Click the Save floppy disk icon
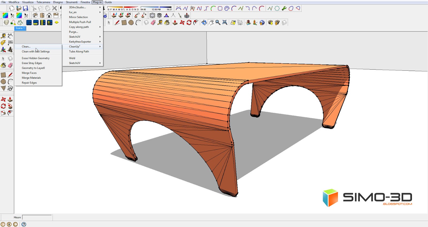The width and height of the screenshot is (428, 227). click(x=25, y=8)
